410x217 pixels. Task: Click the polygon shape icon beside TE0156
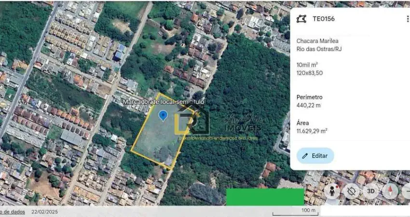coord(301,19)
